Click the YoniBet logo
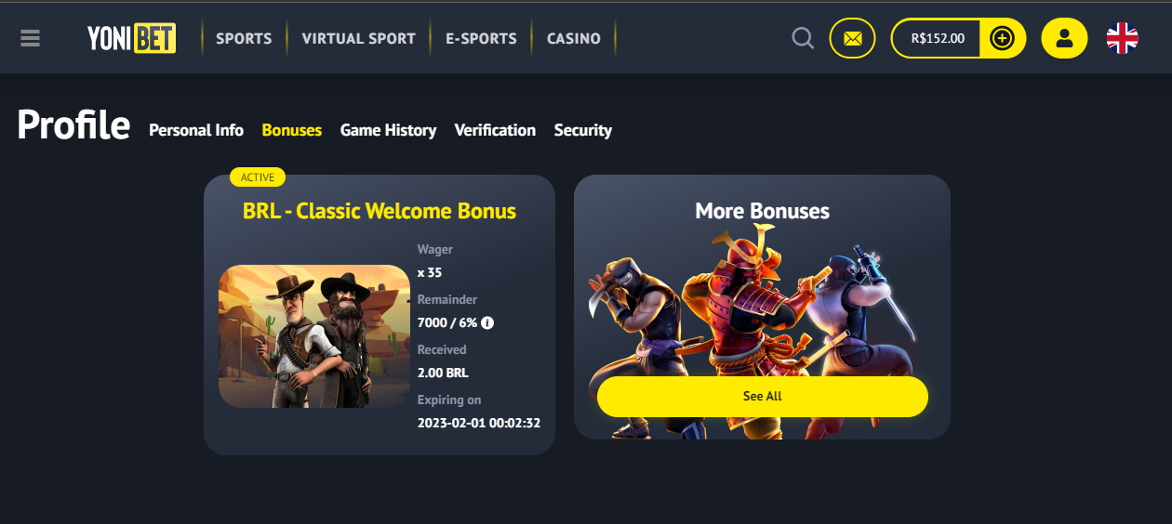The width and height of the screenshot is (1172, 524). tap(131, 38)
